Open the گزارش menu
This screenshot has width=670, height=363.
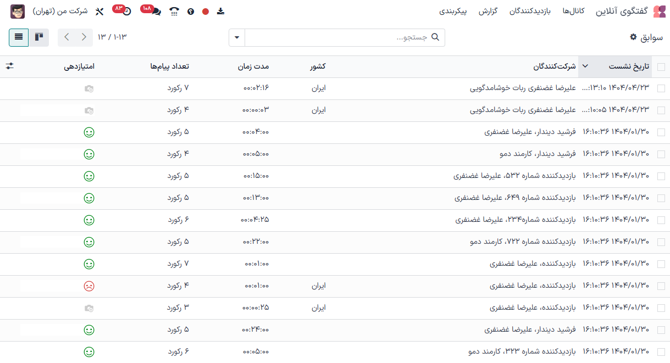click(x=488, y=11)
